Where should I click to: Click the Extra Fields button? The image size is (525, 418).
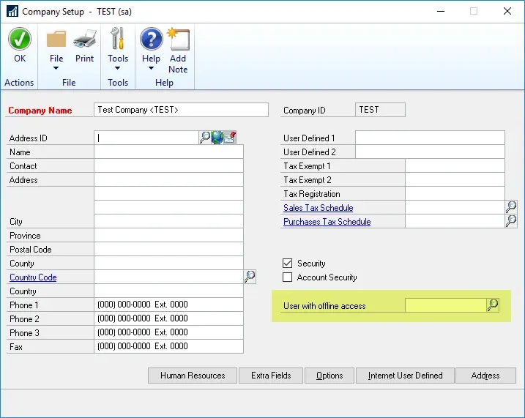pos(271,376)
